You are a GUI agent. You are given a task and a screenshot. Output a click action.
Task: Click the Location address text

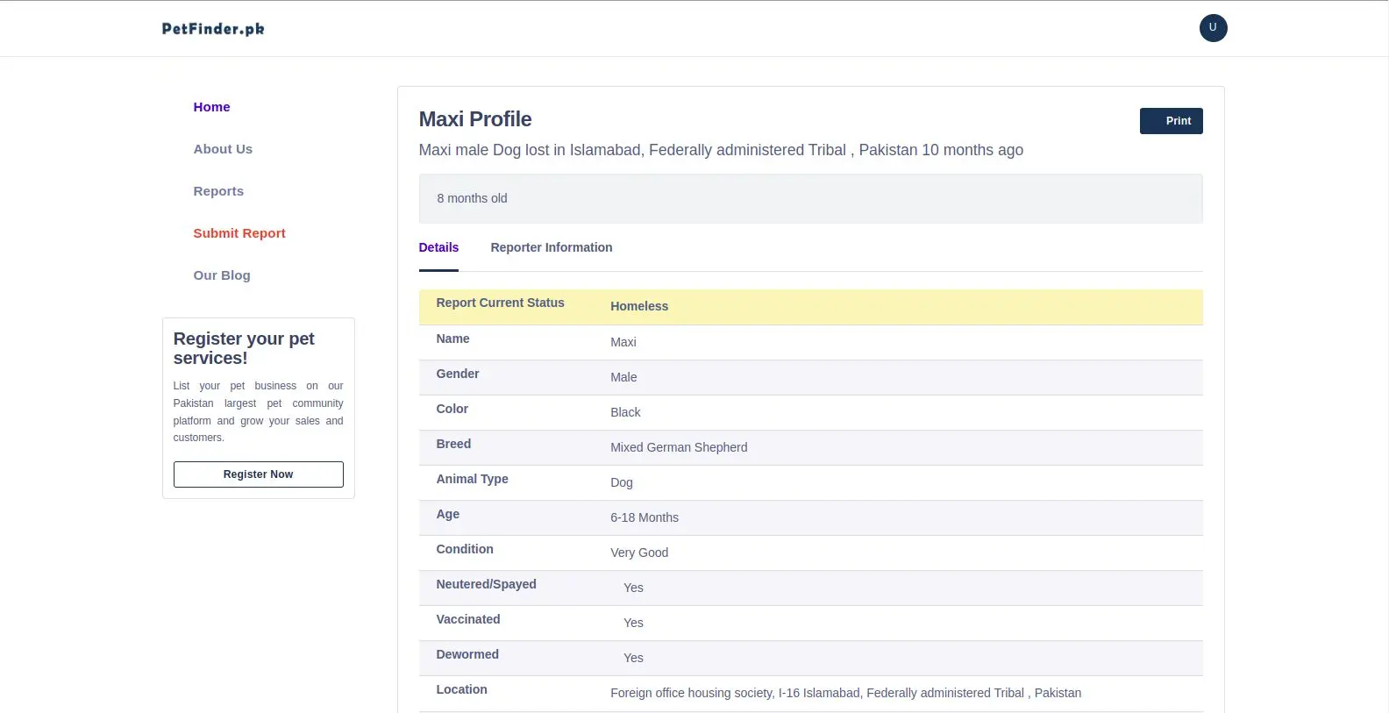[845, 693]
